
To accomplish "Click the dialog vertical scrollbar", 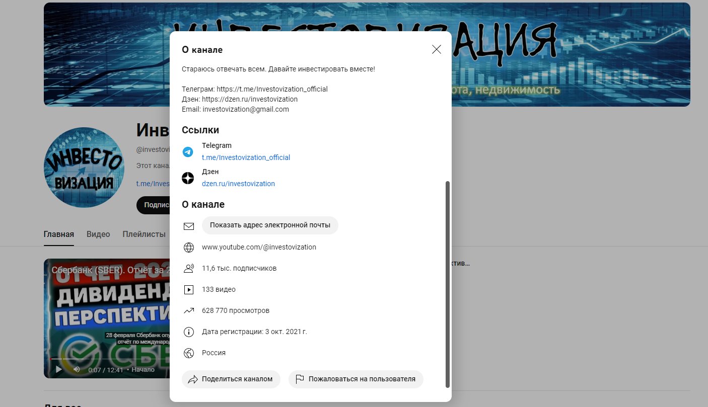I will click(448, 284).
